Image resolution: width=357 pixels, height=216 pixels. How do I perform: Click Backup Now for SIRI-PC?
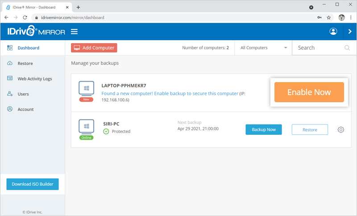(264, 129)
